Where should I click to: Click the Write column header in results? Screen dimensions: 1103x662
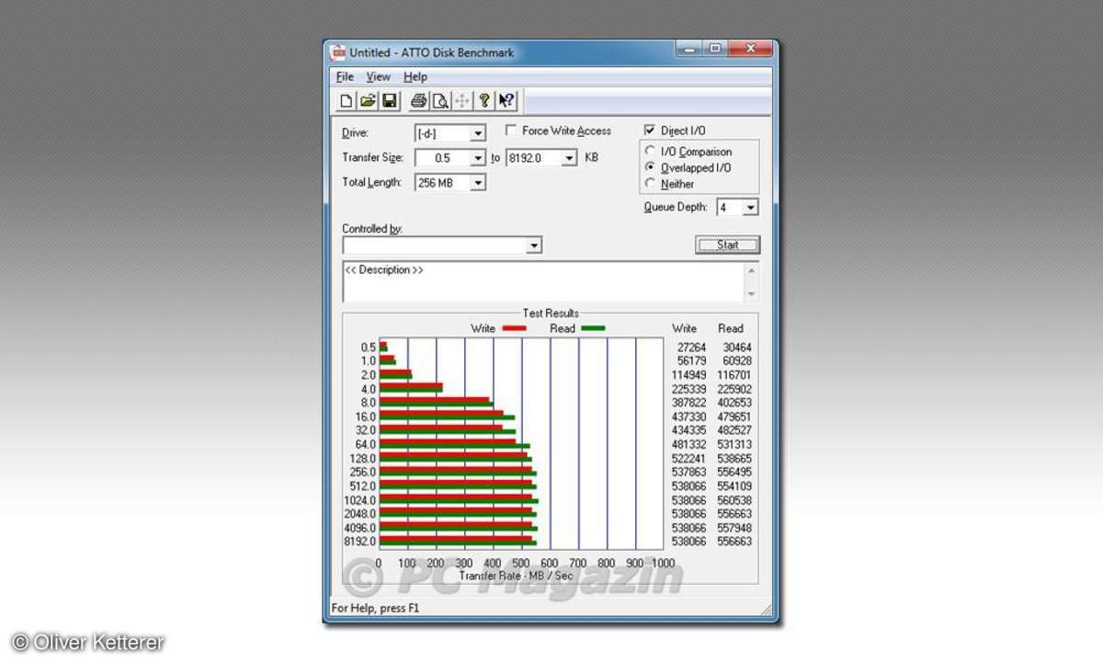point(685,328)
